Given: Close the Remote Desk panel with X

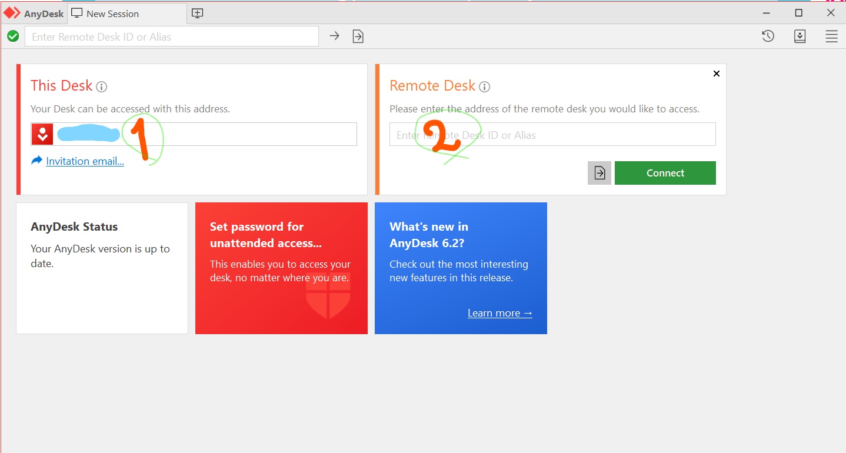Looking at the screenshot, I should click(x=716, y=74).
